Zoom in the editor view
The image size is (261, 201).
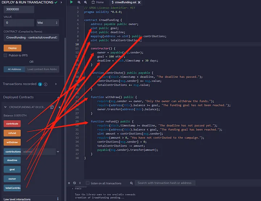(86, 2)
